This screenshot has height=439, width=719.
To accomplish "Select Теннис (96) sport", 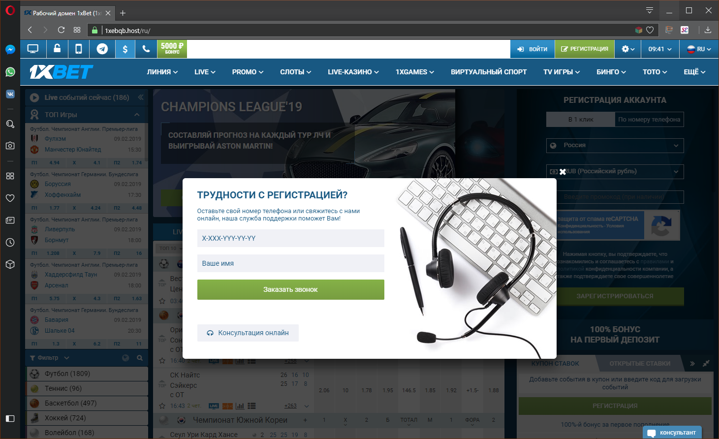I will point(87,388).
